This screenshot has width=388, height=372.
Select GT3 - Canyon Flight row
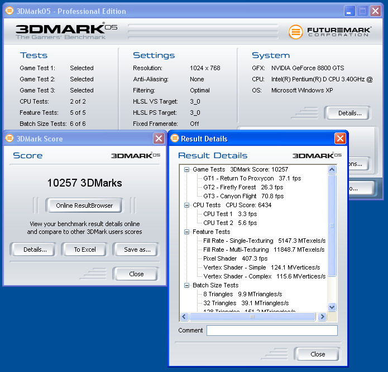point(243,196)
